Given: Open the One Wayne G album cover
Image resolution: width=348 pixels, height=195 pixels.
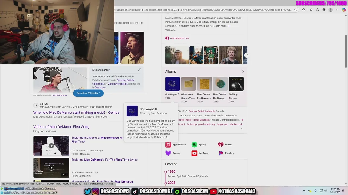Looking at the screenshot, I should [x=172, y=84].
